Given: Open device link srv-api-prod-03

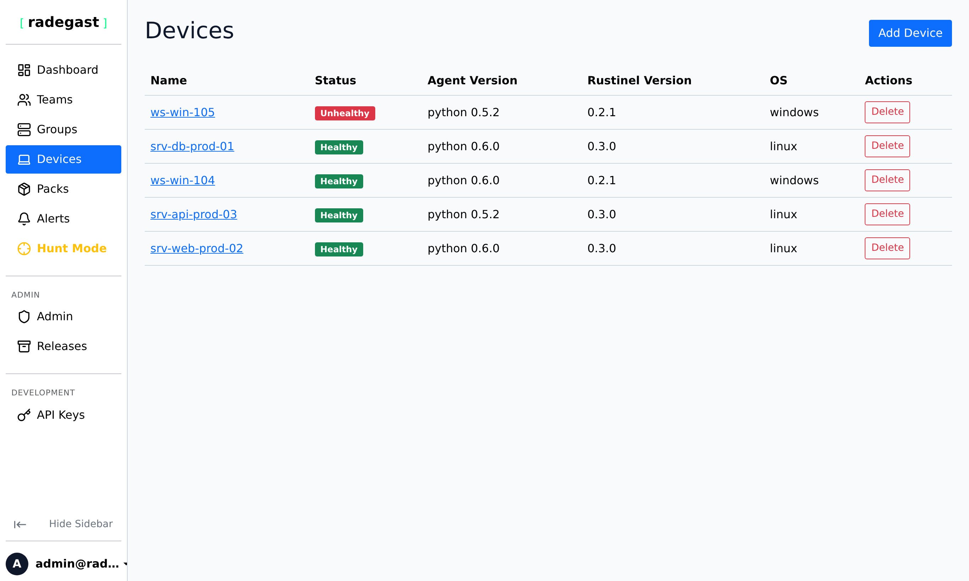Looking at the screenshot, I should 194,215.
